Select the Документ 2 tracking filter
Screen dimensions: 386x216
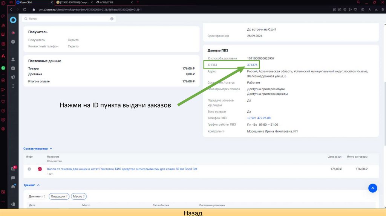coord(37,196)
